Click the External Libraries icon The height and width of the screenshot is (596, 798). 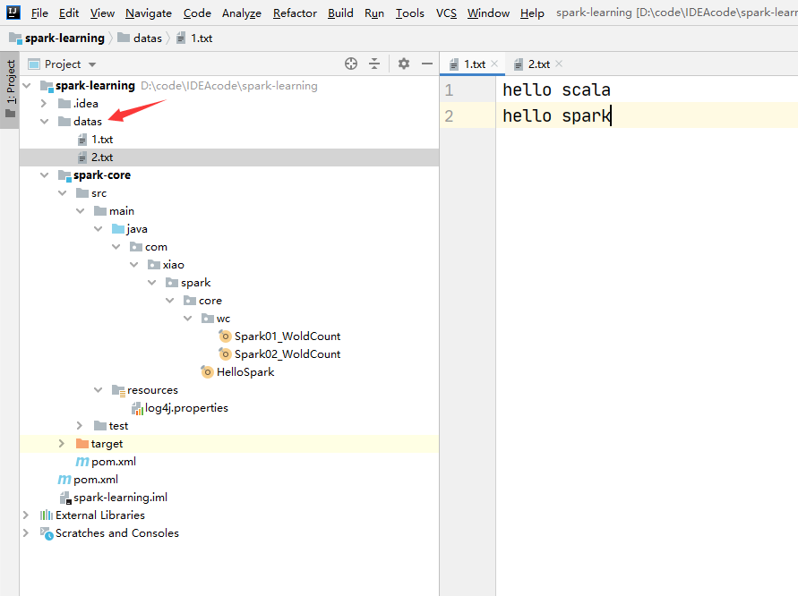click(47, 515)
